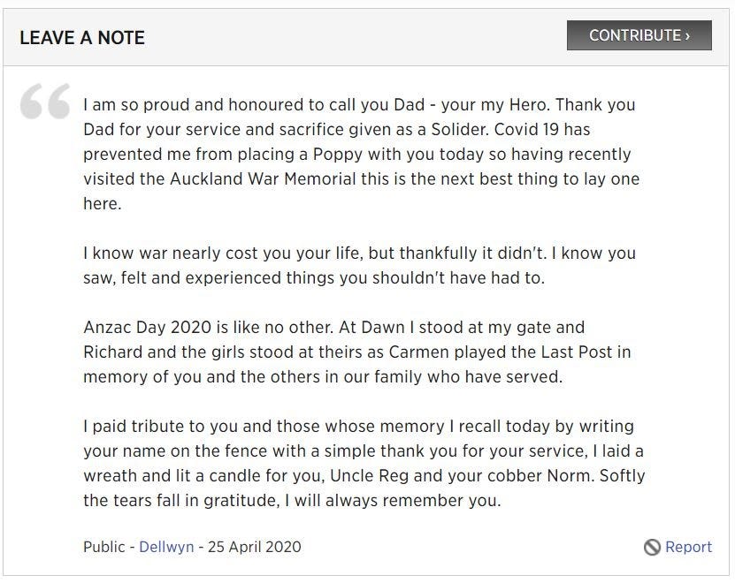The width and height of the screenshot is (735, 583).
Task: Open the Report link
Action: click(x=688, y=547)
